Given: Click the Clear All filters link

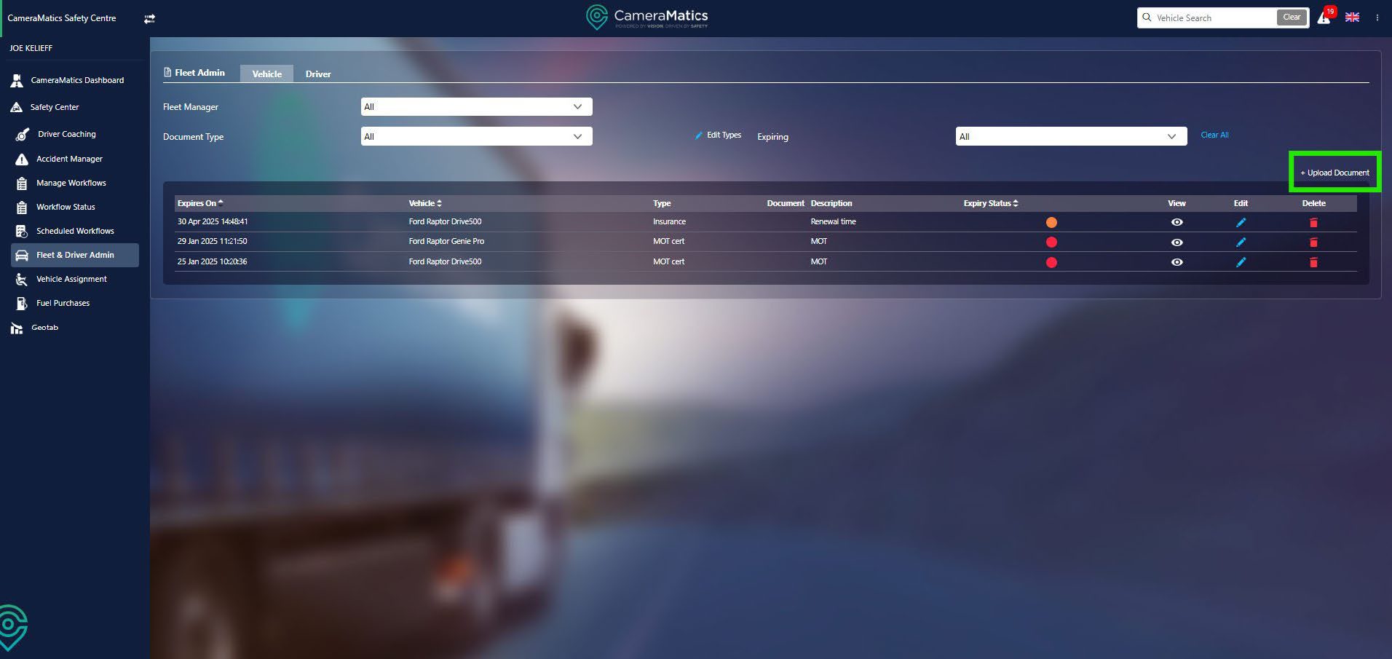Looking at the screenshot, I should [x=1214, y=135].
